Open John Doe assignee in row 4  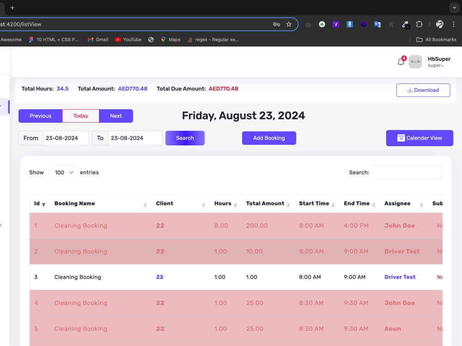point(400,303)
